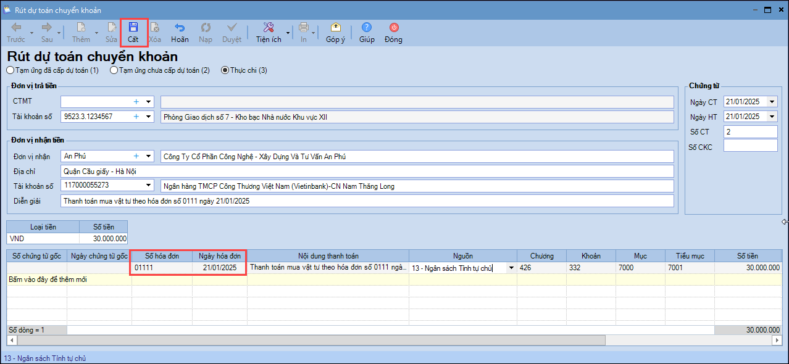Screen dimensions: 789x364
Task: Click the Ngày hóa đơn column header
Action: tap(219, 255)
